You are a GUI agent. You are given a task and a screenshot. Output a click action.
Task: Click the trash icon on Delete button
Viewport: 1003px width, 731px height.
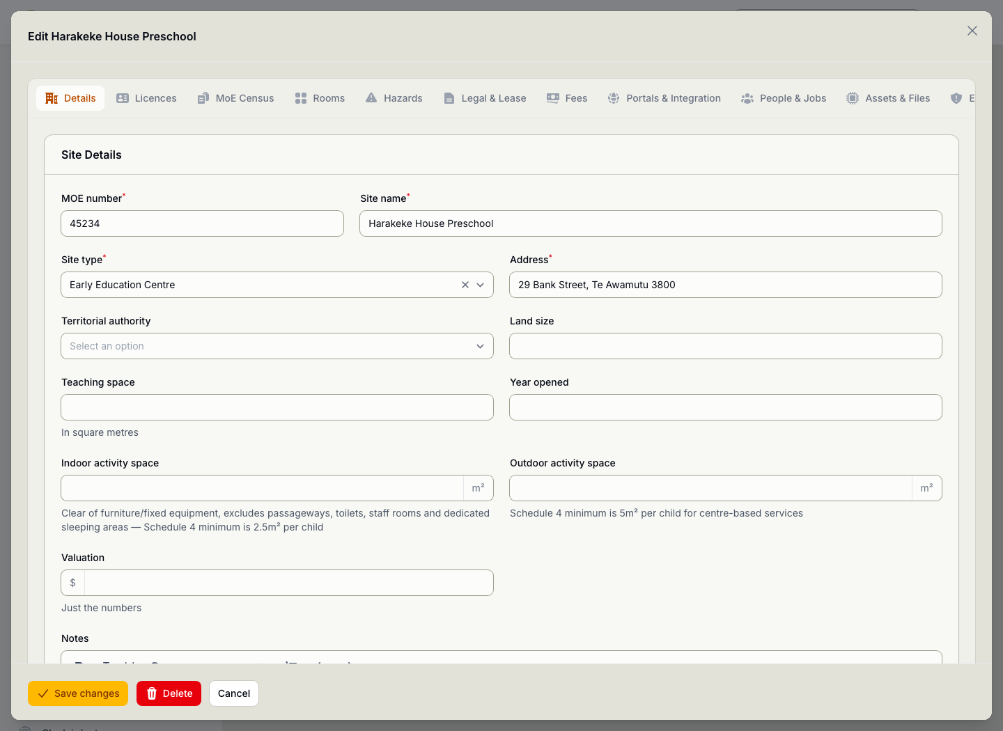pos(152,693)
